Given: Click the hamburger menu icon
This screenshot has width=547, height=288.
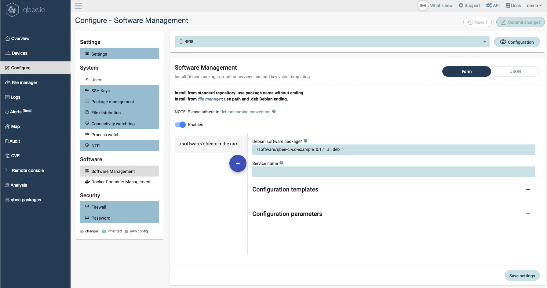Looking at the screenshot, I should [78, 6].
